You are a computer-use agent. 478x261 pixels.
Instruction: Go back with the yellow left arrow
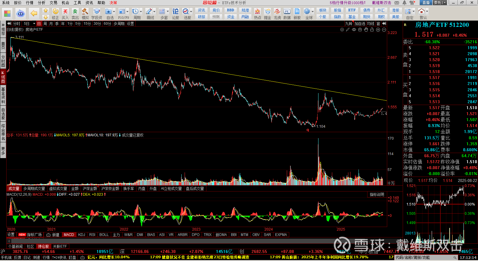click(x=34, y=13)
